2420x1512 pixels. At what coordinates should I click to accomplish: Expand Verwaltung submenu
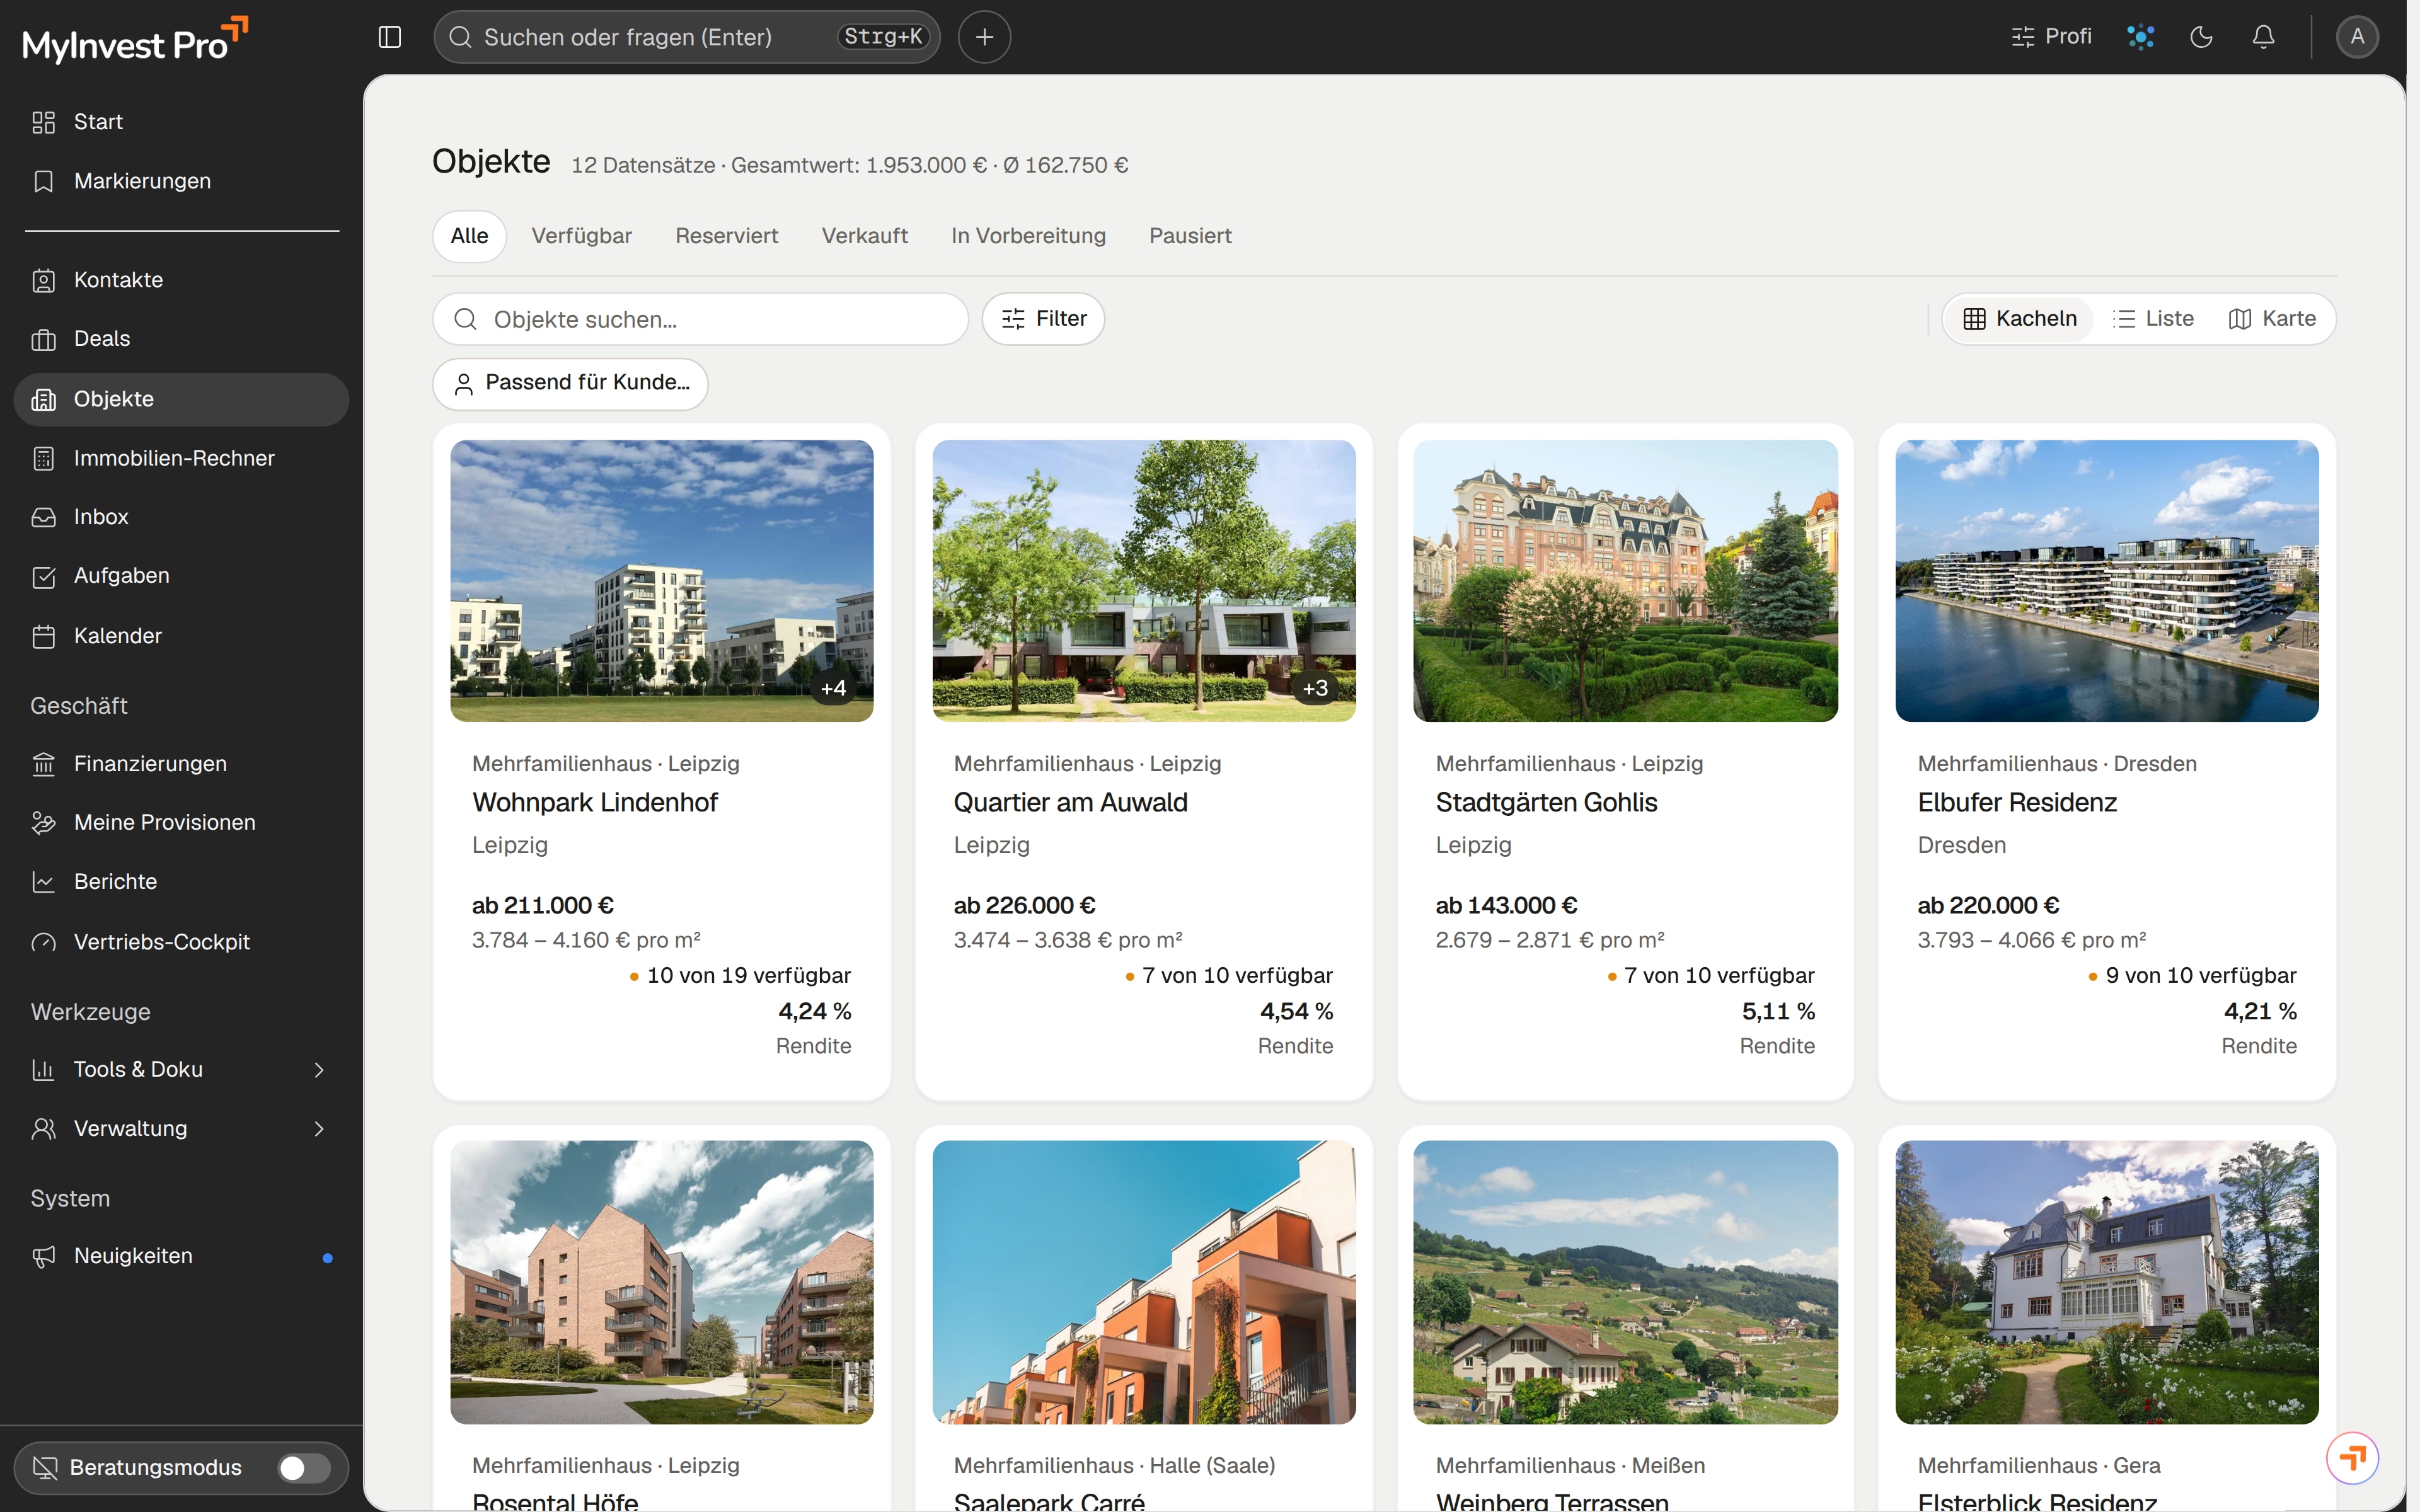click(x=182, y=1129)
